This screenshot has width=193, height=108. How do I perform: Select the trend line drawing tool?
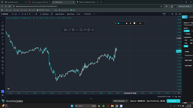pos(3,23)
